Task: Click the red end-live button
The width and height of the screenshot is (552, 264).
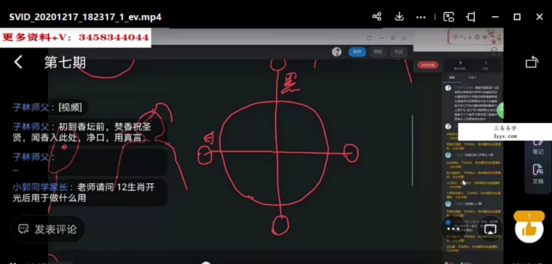Action: tap(428, 65)
